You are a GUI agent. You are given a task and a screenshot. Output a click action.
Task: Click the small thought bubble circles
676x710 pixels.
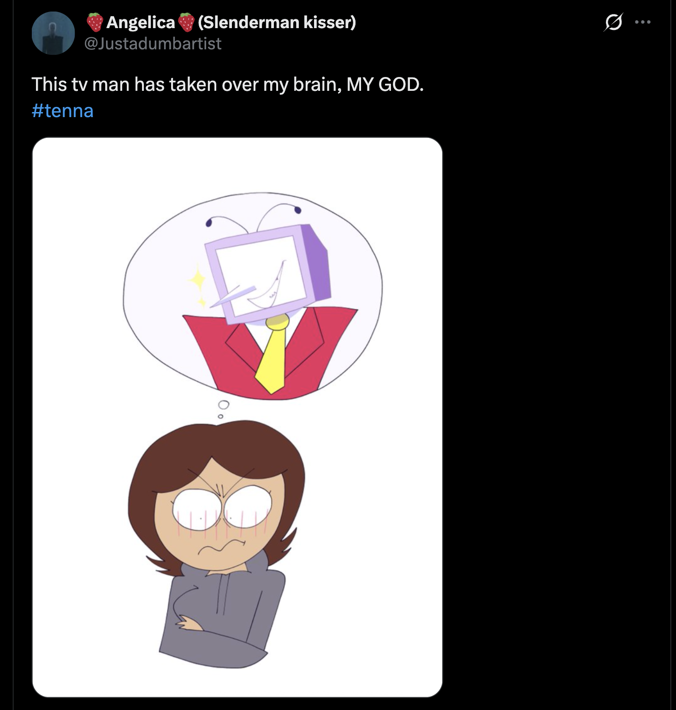coord(223,407)
